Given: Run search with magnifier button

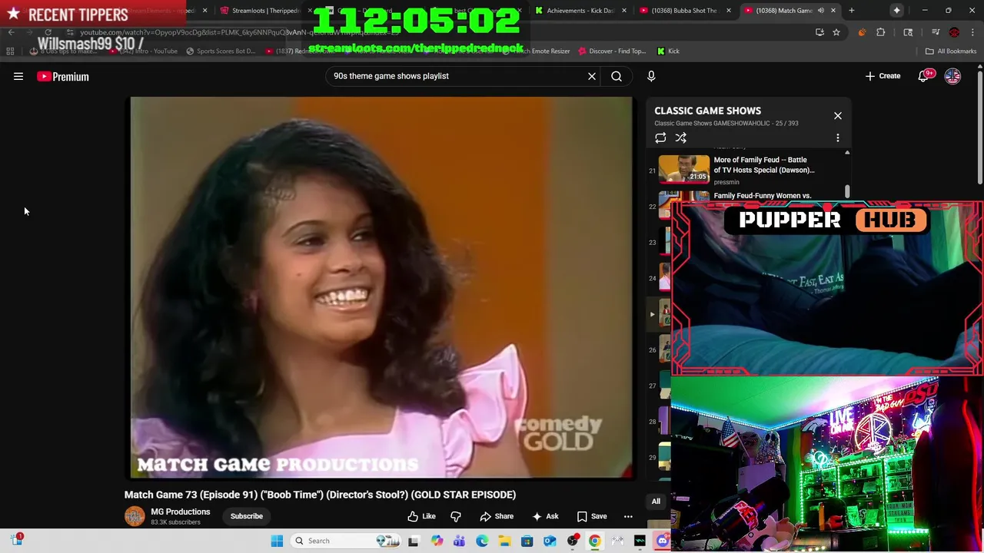Looking at the screenshot, I should tap(617, 76).
